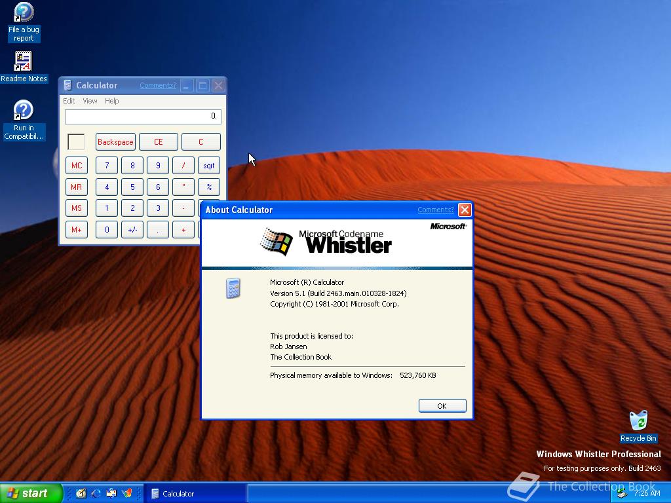The width and height of the screenshot is (671, 503).
Task: Click the digit 3 key
Action: pos(158,208)
